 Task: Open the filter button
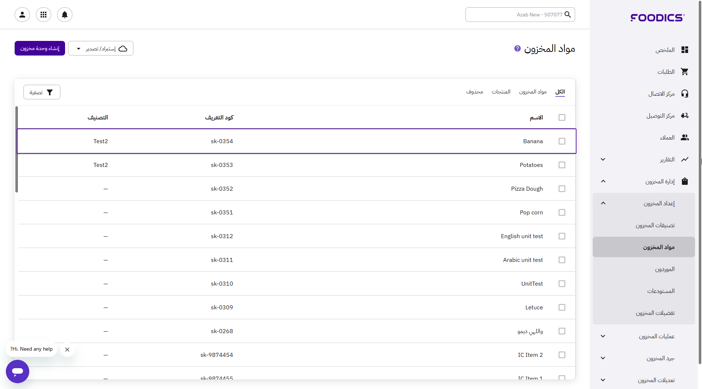click(x=42, y=92)
